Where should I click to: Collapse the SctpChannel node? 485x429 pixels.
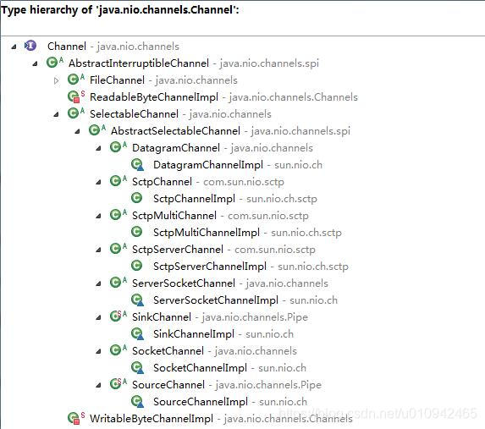(98, 183)
